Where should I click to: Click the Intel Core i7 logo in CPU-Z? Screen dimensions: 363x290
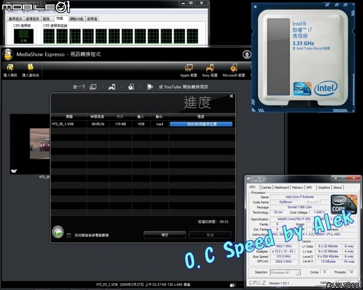(x=344, y=204)
